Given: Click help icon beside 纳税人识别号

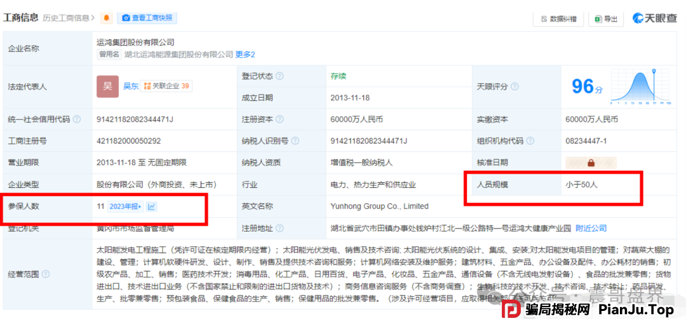Looking at the screenshot, I should tap(295, 141).
